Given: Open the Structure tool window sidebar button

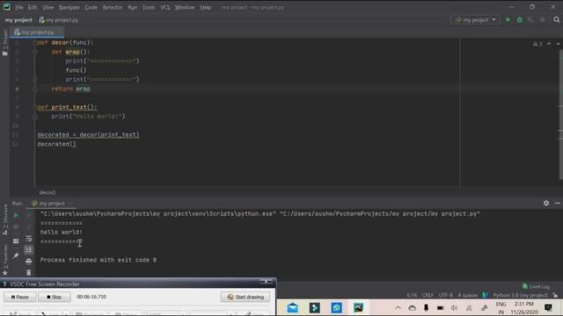Looking at the screenshot, I should tap(5, 219).
